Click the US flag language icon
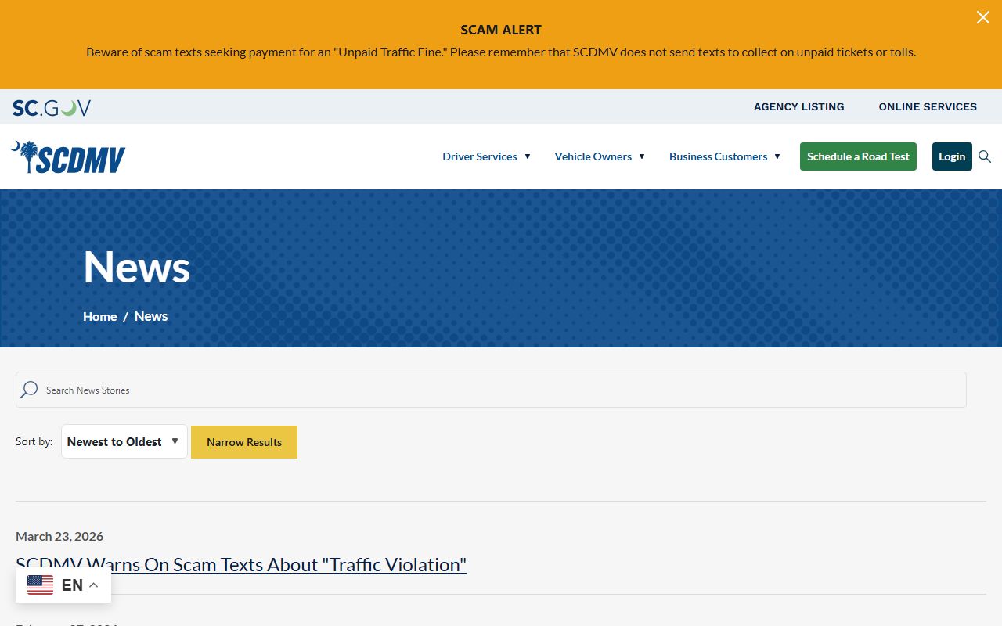1002x626 pixels. click(x=40, y=585)
